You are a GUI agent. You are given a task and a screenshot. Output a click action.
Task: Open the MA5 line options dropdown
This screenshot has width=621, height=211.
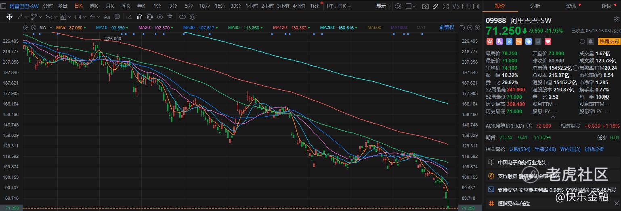click(85, 28)
